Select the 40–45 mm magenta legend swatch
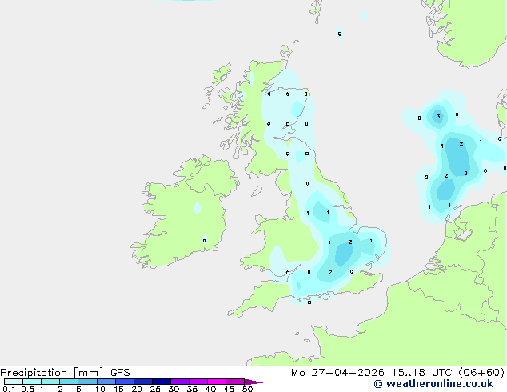The image size is (507, 392). click(217, 382)
